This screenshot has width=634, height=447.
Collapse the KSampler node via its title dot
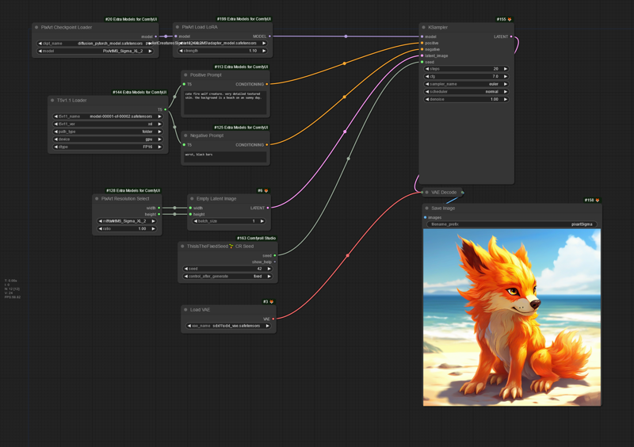point(424,28)
